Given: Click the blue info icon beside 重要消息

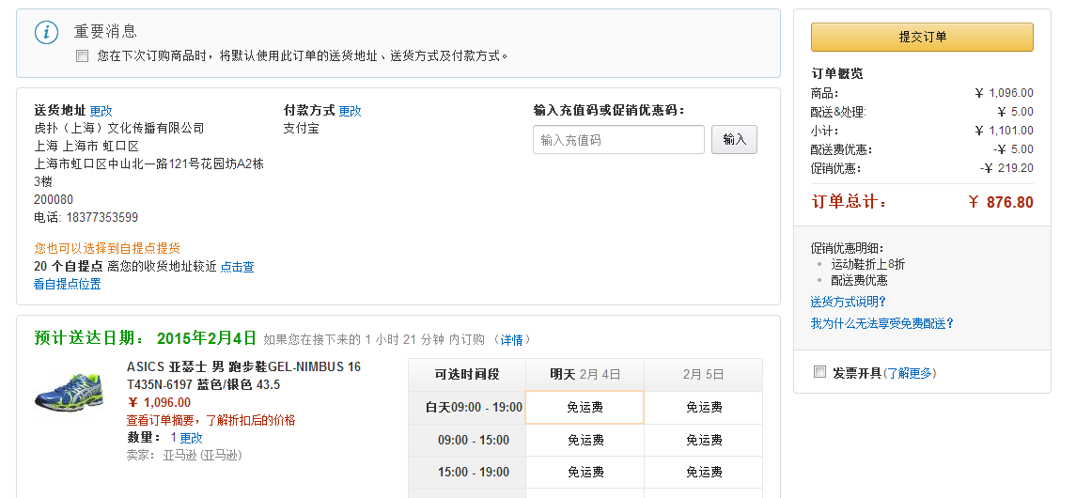Looking at the screenshot, I should (47, 32).
